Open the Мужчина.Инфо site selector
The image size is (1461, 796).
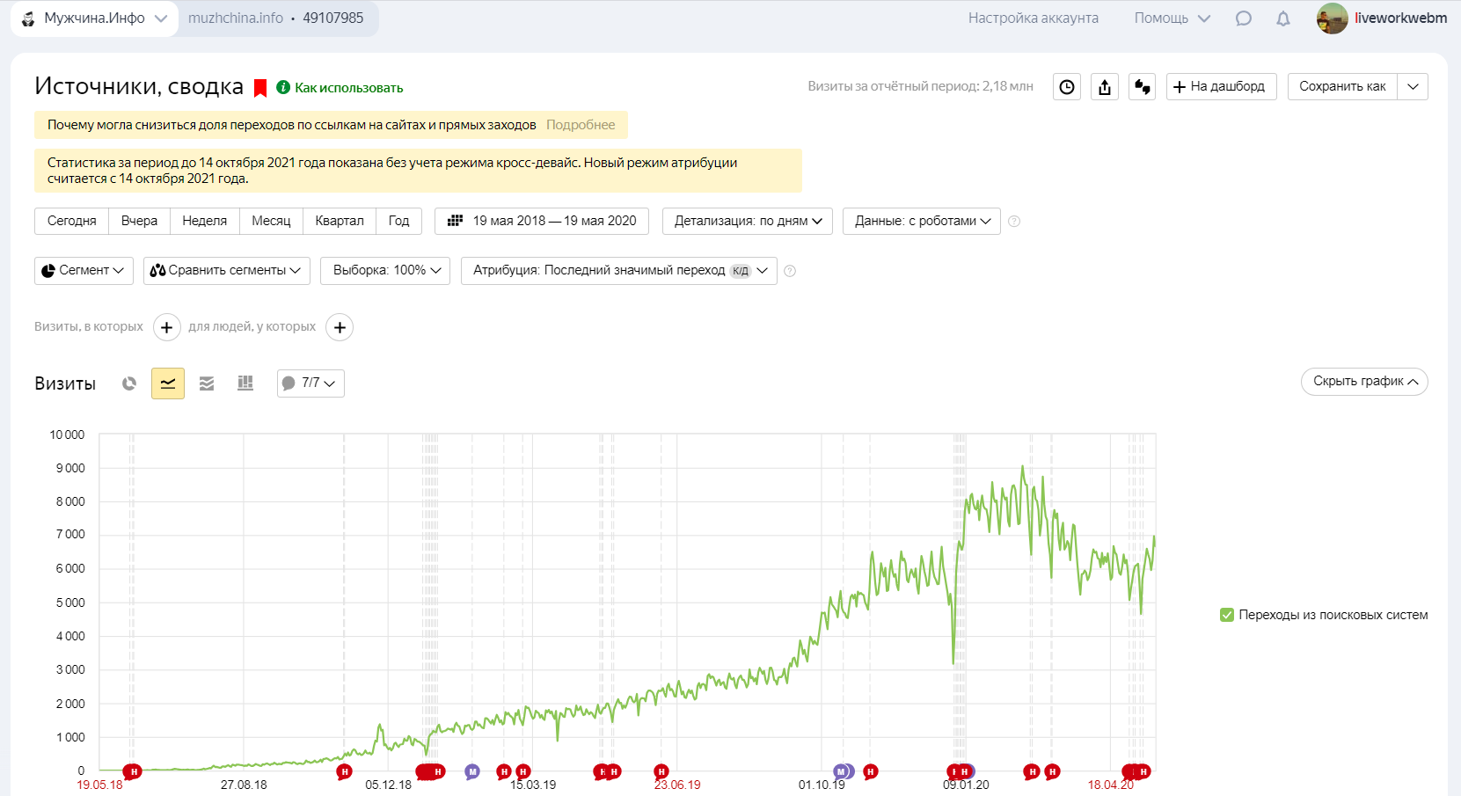point(93,18)
